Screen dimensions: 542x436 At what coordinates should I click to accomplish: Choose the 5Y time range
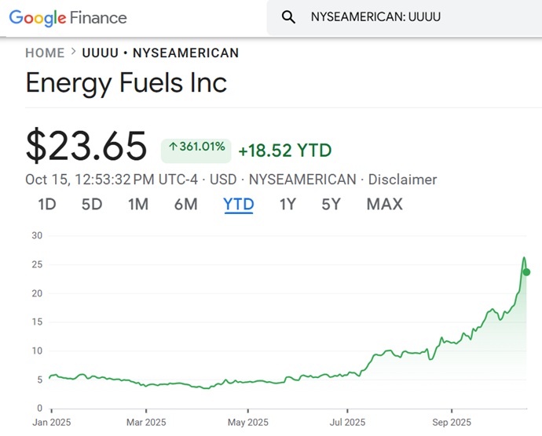point(331,205)
